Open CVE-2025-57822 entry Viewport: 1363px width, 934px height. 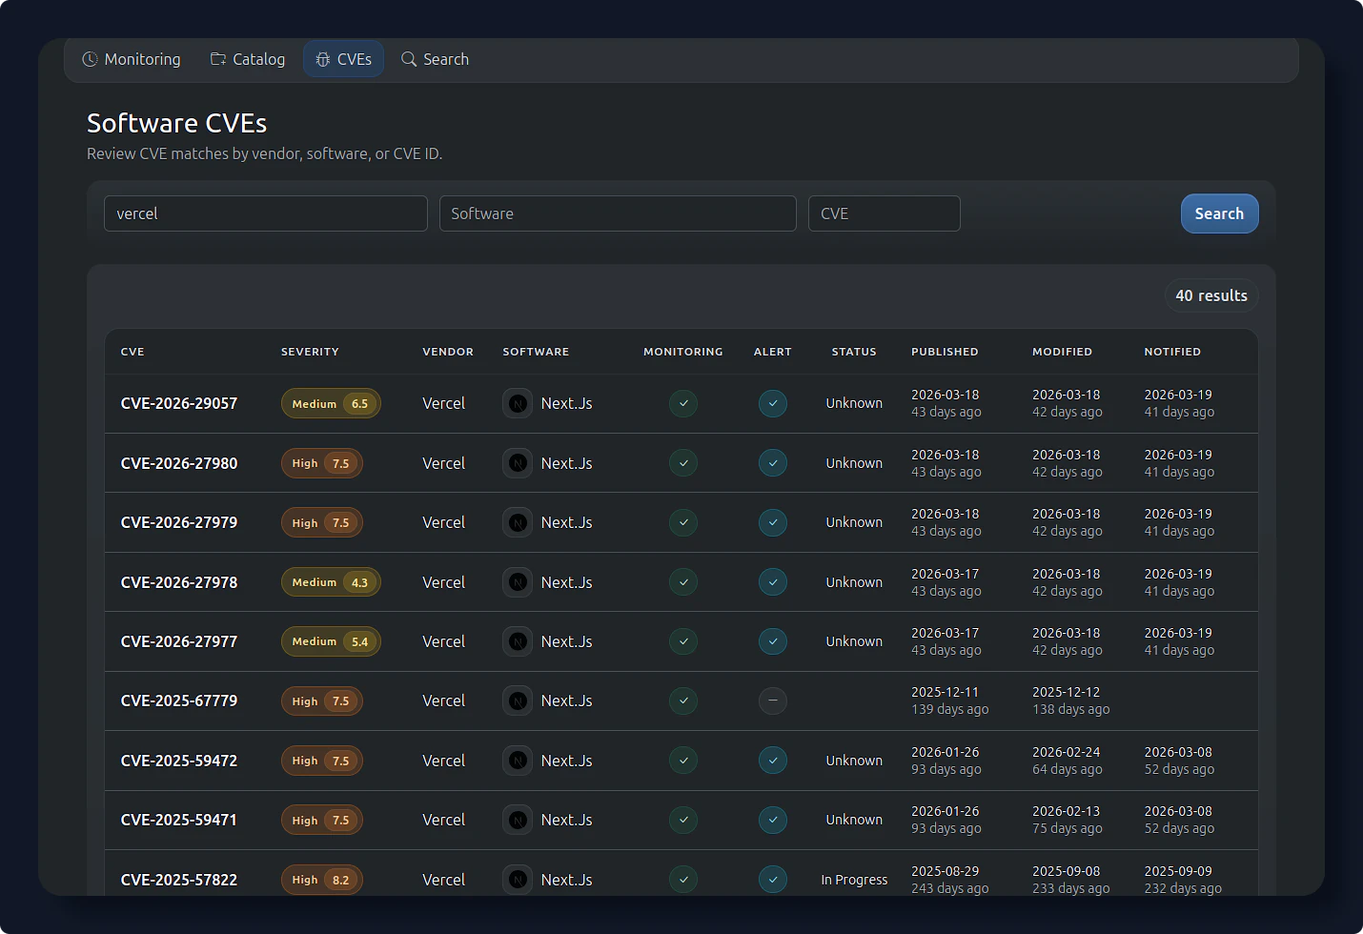[179, 880]
